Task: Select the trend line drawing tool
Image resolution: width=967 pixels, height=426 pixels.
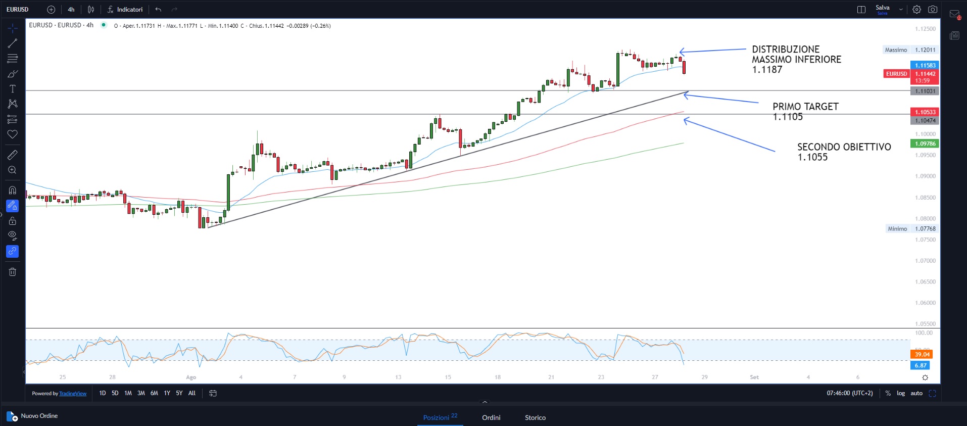Action: [13, 43]
